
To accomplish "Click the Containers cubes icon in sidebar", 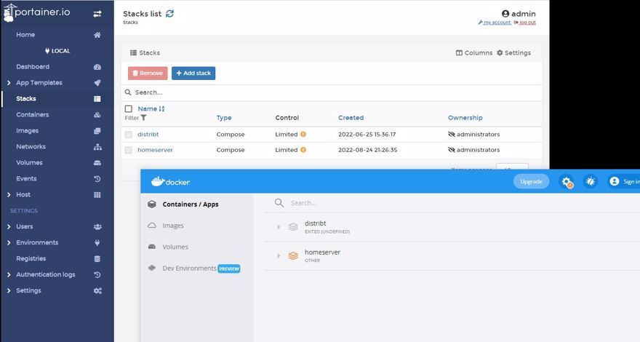I will point(97,115).
